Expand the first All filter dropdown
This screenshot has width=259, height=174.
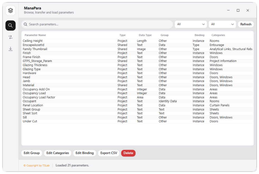191,24
